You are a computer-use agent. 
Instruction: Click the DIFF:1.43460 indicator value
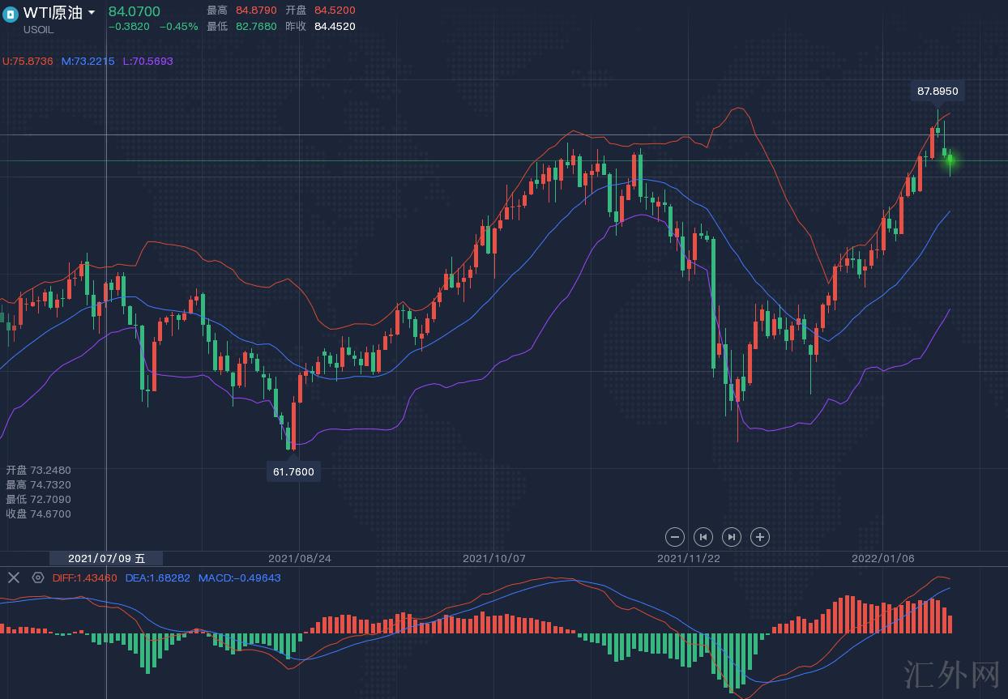pyautogui.click(x=85, y=578)
